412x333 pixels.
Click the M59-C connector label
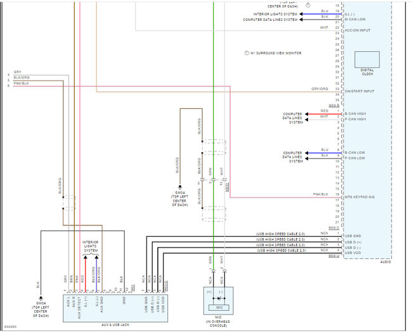point(334,228)
